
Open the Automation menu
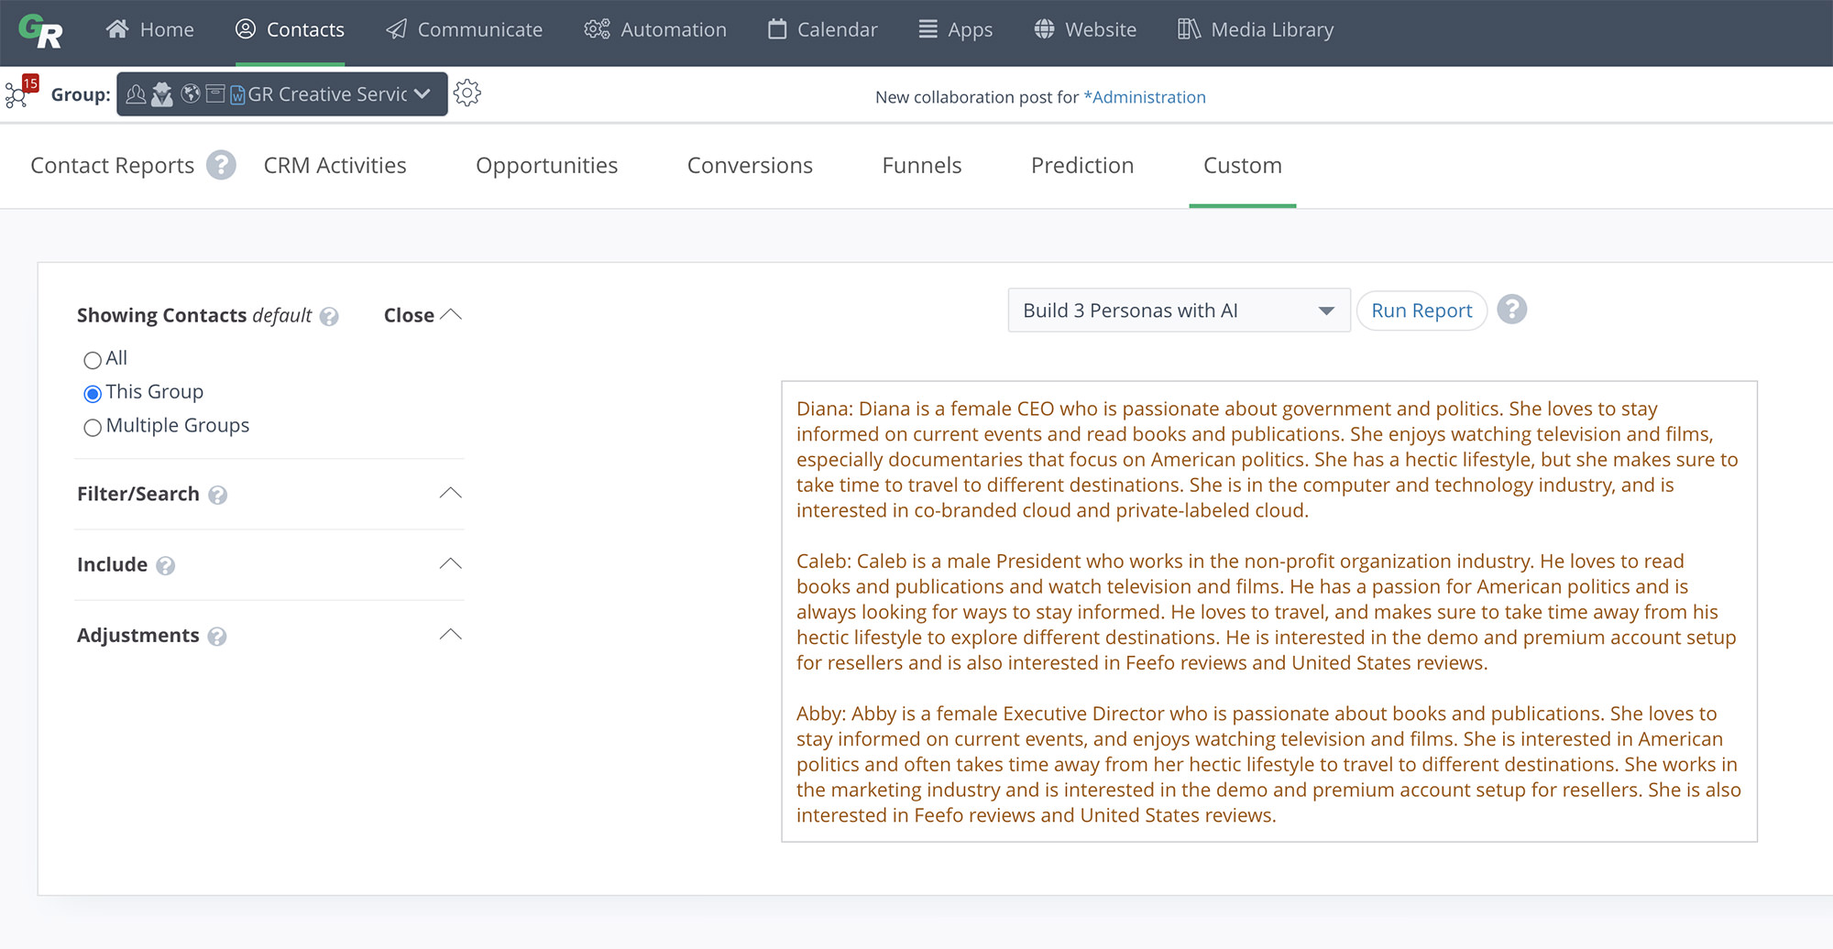(655, 29)
